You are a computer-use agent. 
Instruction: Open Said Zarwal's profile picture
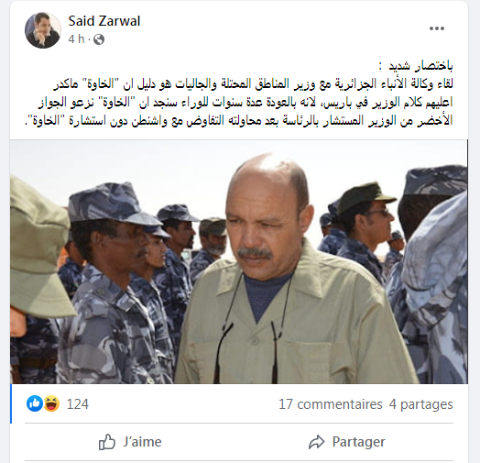[x=43, y=30]
